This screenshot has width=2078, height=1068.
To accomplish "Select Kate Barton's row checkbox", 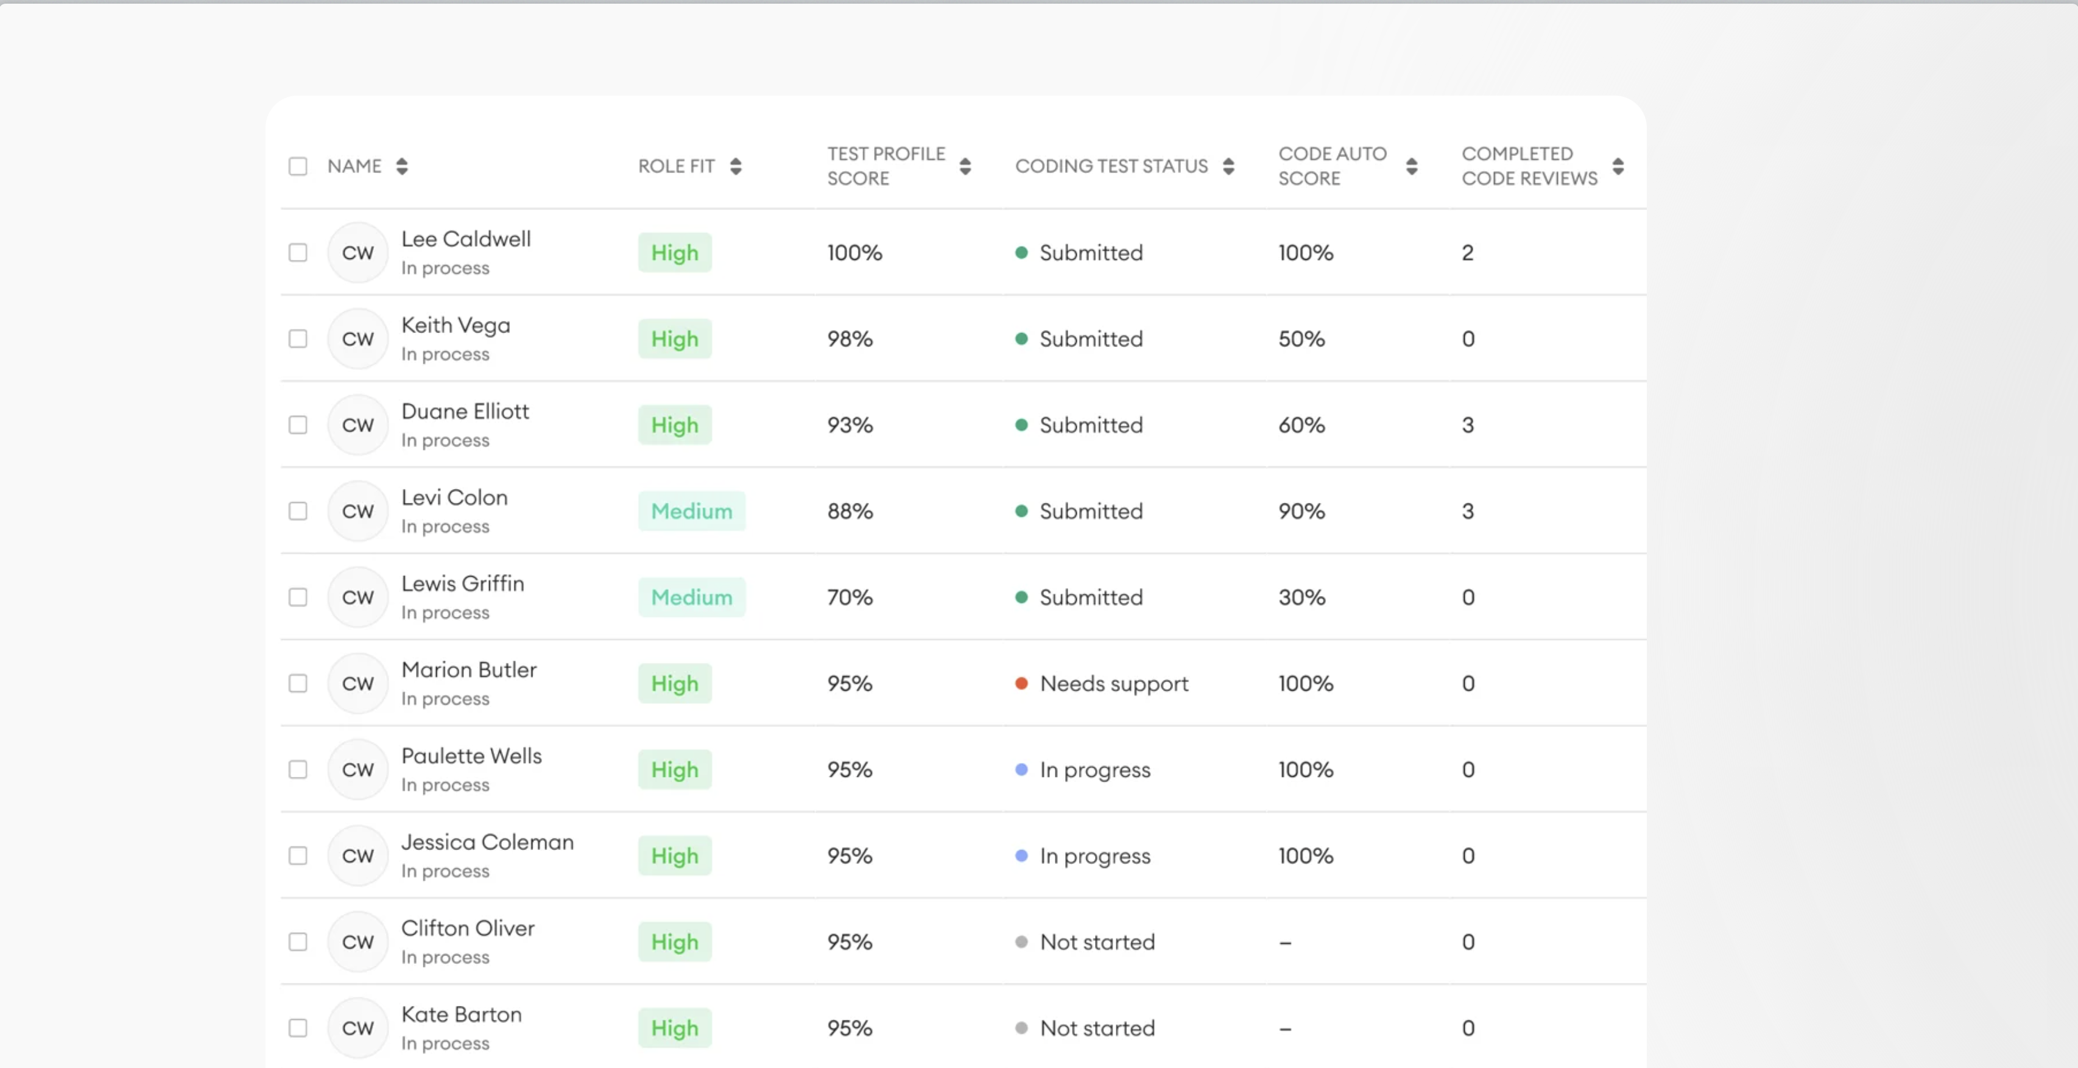I will (x=298, y=1028).
